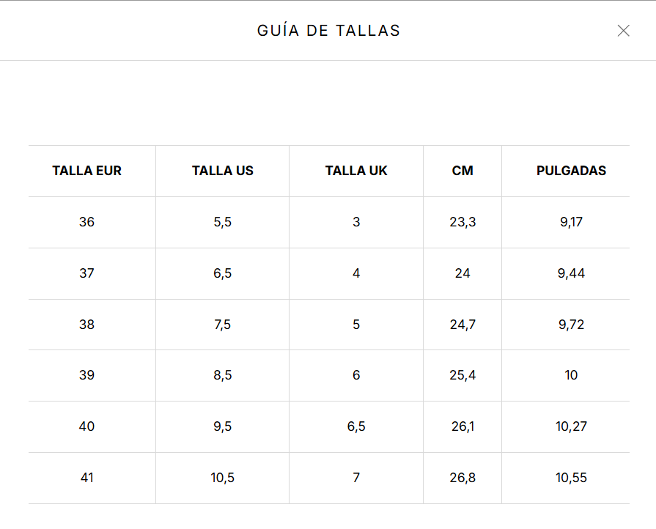This screenshot has height=529, width=656.
Task: Click the 25,4 centimeters cell
Action: (462, 375)
